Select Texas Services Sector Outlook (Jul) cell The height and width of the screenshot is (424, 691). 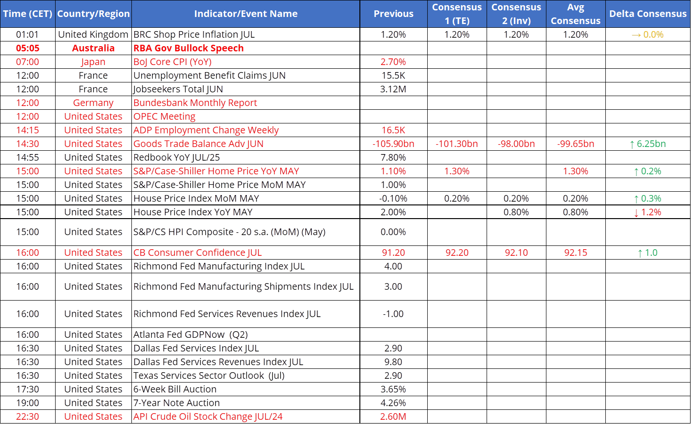tap(246, 375)
